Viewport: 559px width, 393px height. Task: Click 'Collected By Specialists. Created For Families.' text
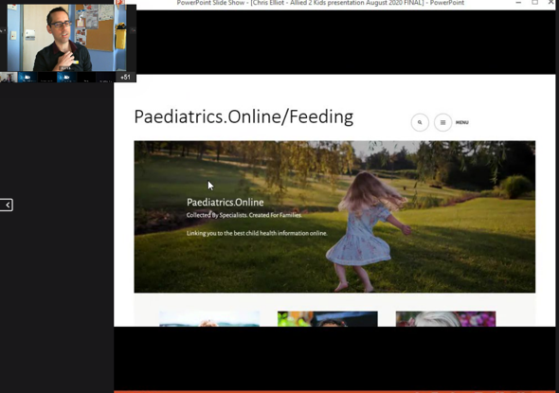244,215
